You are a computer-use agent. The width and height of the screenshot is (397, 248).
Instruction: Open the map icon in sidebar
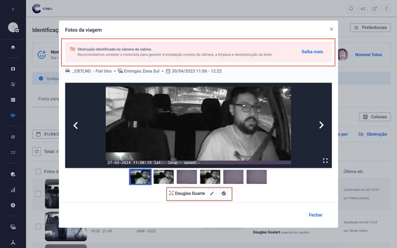click(13, 69)
